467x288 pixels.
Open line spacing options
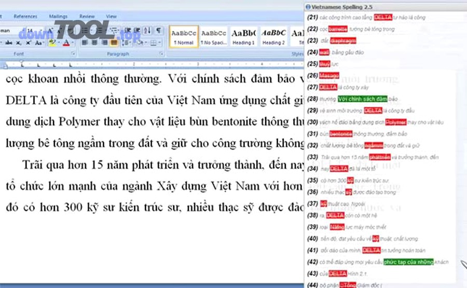126,43
